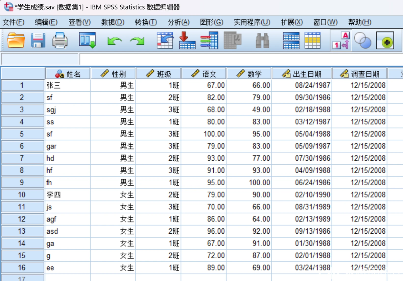Viewport: 403px width, 281px height.
Task: Select the 语文 column header
Action: [x=204, y=74]
